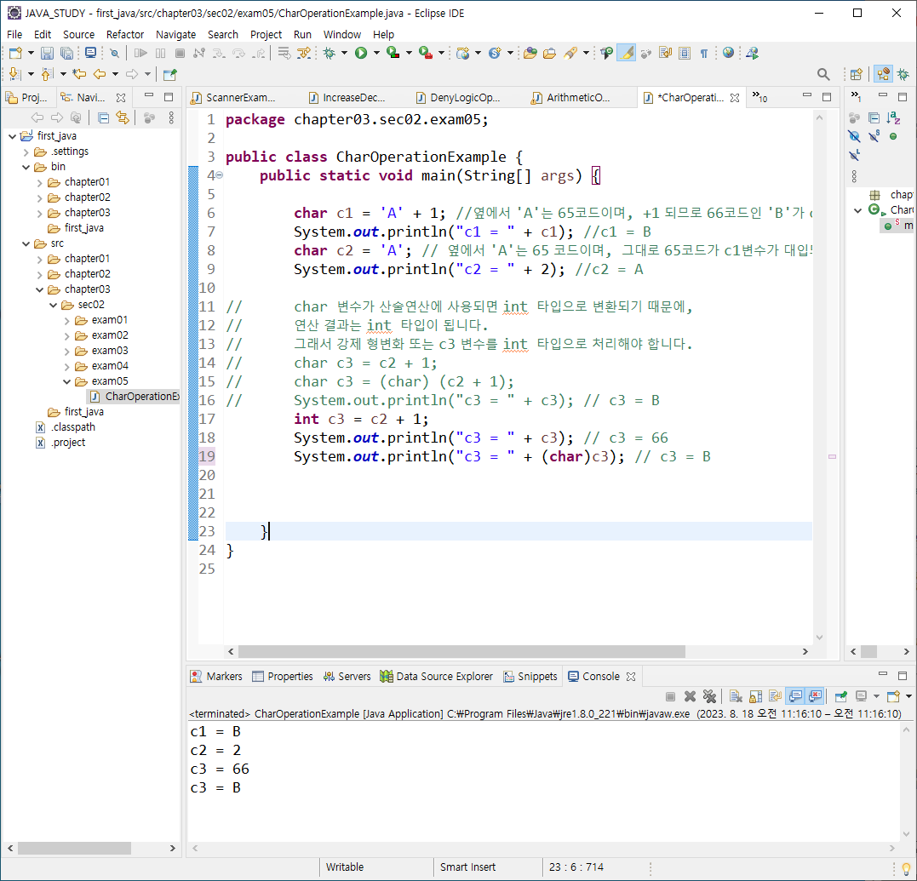
Task: Toggle Show Console When Standard Out Changes
Action: click(795, 696)
